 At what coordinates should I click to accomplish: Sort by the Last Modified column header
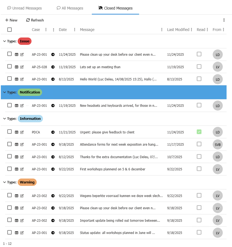pyautogui.click(x=178, y=30)
